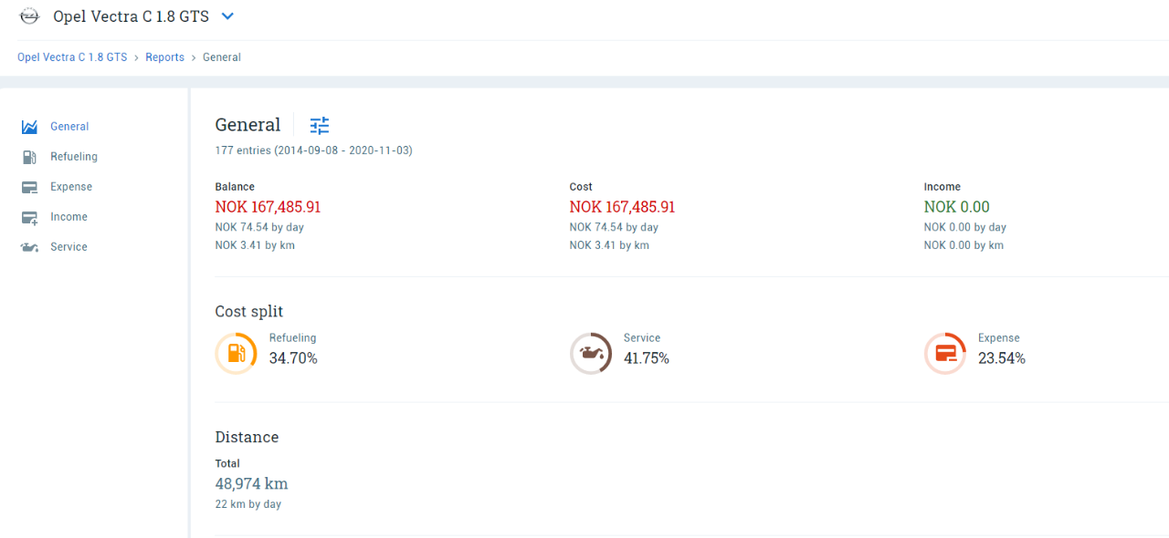
Task: Open the Service report section
Action: pos(68,247)
